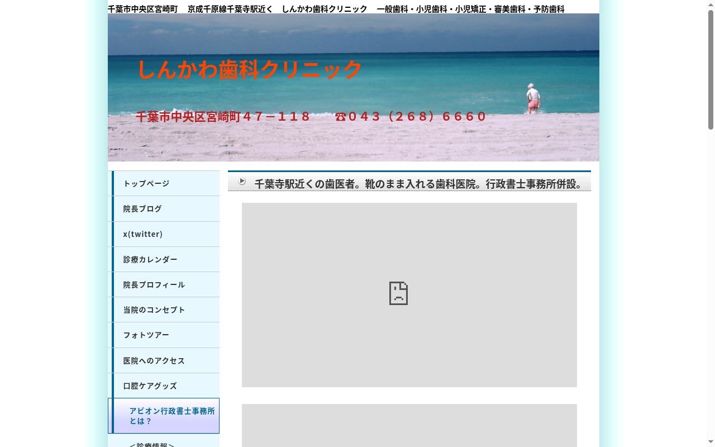Click the broken image icon in the placeholder
Viewport: 715px width, 447px height.
[398, 293]
